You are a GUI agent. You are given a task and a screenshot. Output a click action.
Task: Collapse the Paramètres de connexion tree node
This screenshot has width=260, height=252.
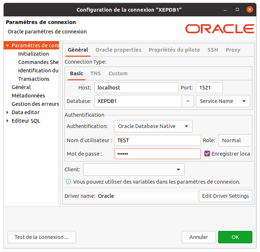click(x=8, y=45)
